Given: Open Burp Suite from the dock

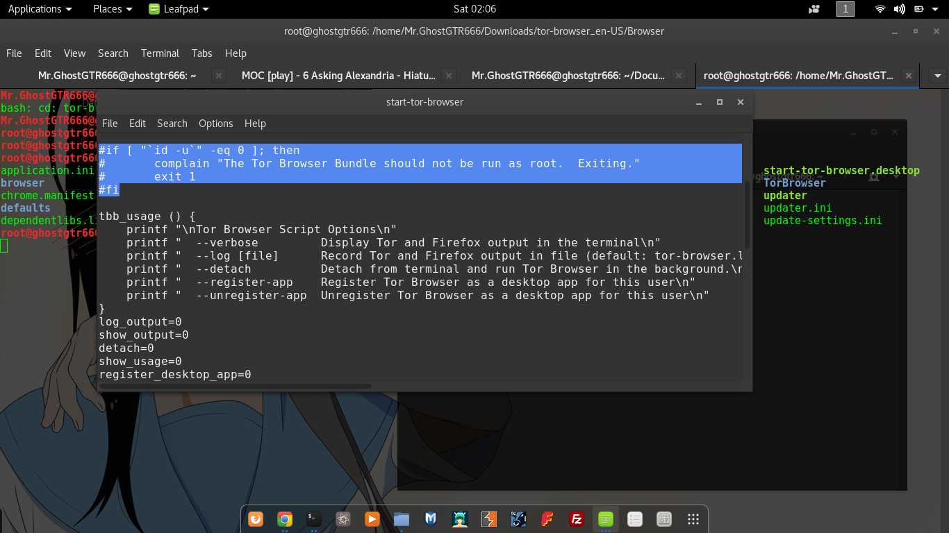Looking at the screenshot, I should click(x=489, y=518).
